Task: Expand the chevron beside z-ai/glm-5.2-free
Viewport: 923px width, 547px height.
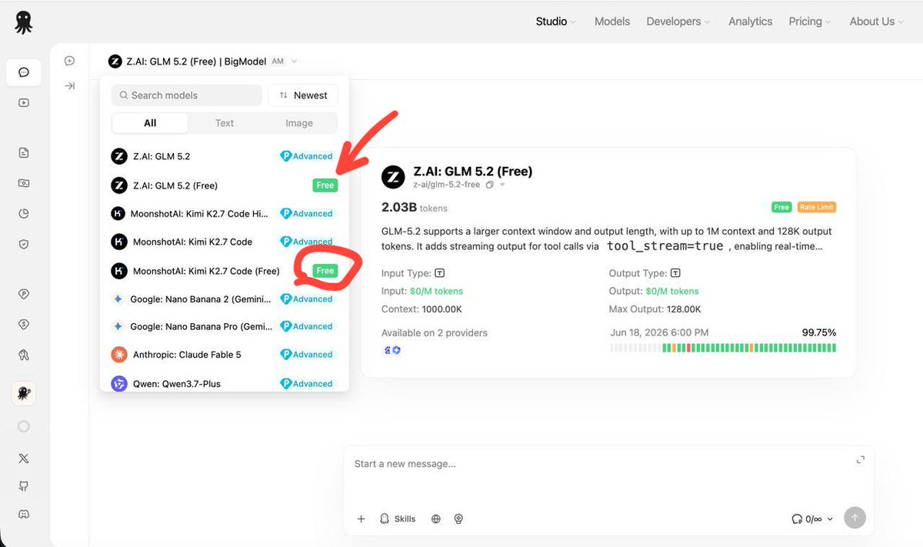Action: tap(503, 185)
